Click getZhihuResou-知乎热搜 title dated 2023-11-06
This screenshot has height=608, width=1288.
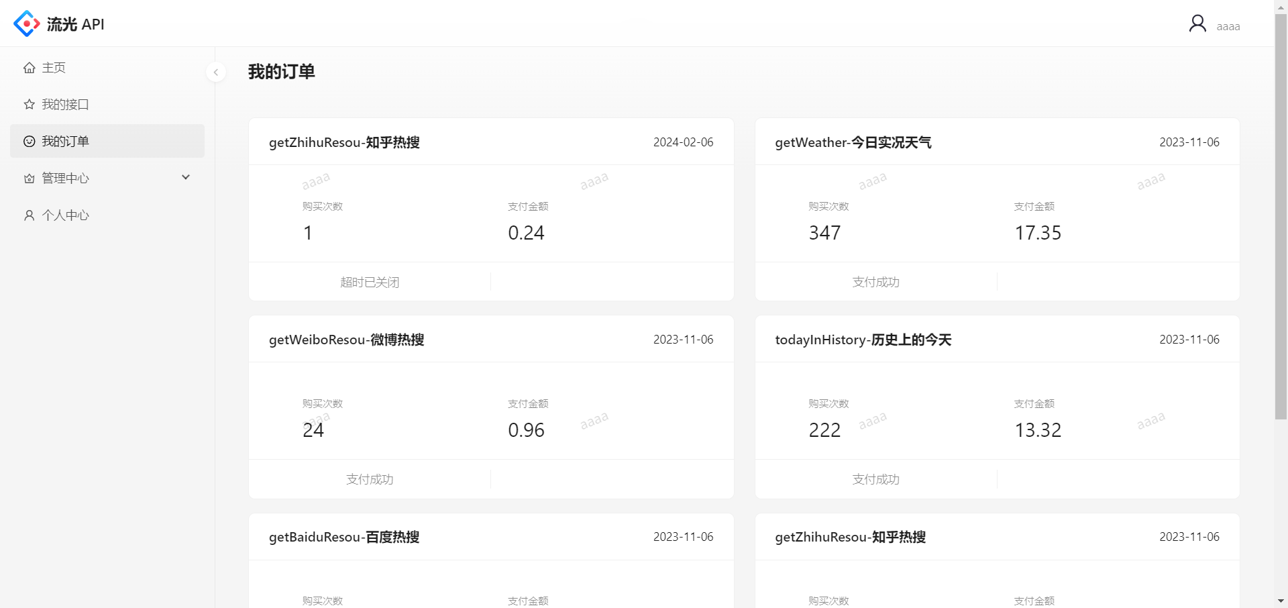tap(851, 537)
